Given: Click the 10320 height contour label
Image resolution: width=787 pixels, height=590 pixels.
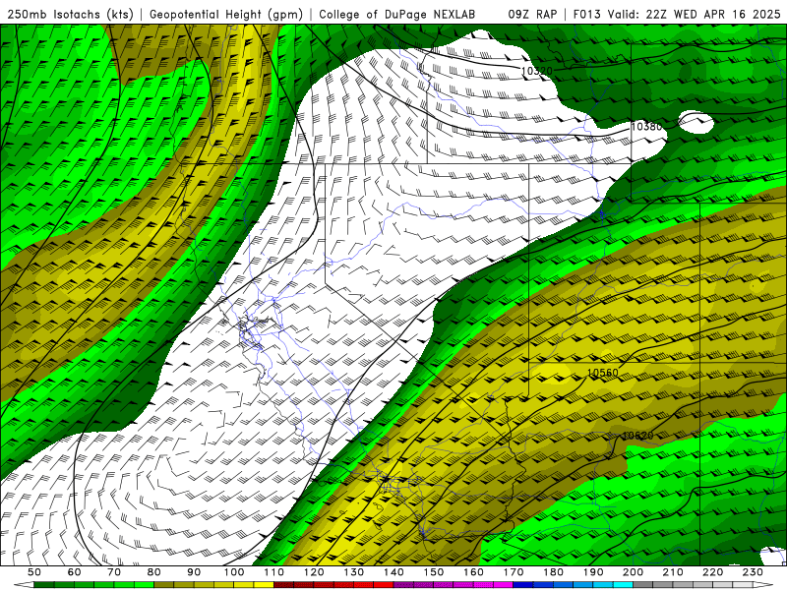Looking at the screenshot, I should coord(536,71).
